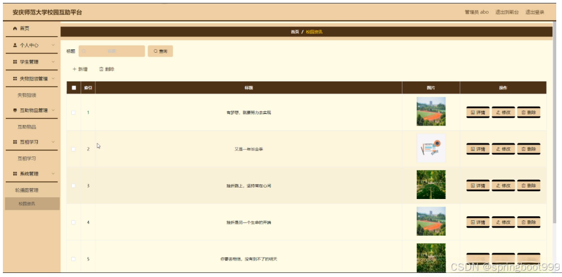The width and height of the screenshot is (562, 277).
Task: Click 管理员 abo in the header
Action: [476, 12]
